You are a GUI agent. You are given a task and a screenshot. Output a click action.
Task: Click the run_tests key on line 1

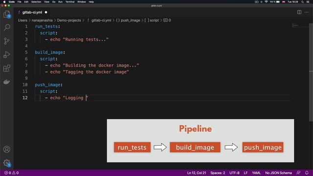coord(46,26)
